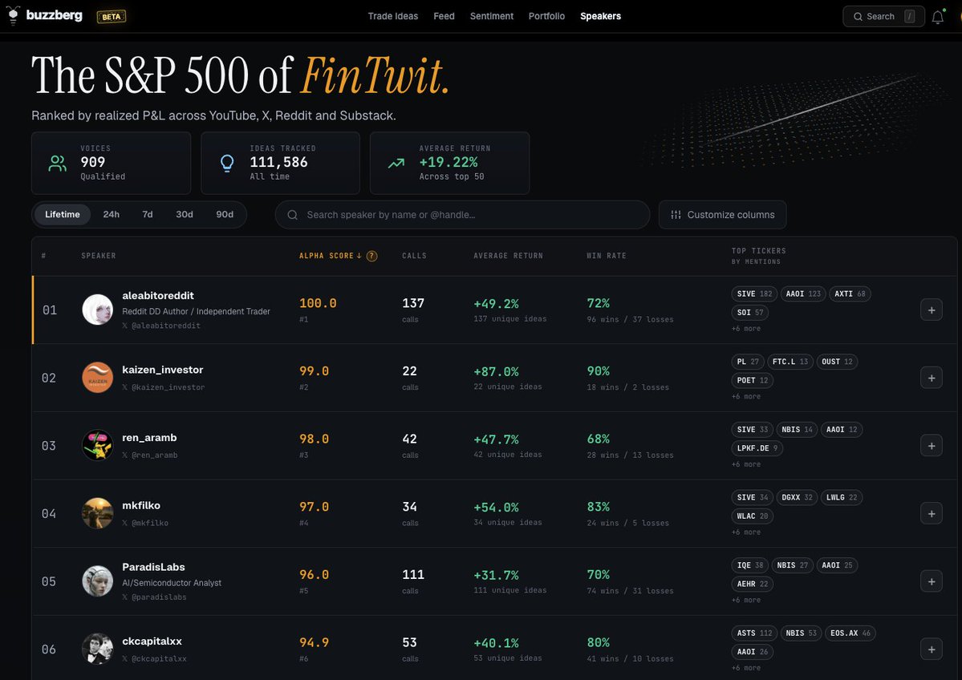Click the buzzberg bee logo icon
Screen dimensions: 962x680
(12, 16)
